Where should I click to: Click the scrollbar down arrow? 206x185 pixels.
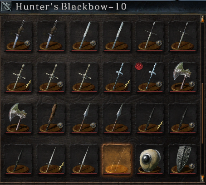pos(202,178)
